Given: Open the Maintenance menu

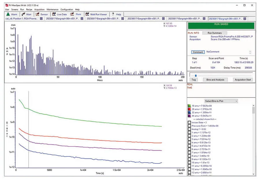Looking at the screenshot, I should tap(53, 10).
